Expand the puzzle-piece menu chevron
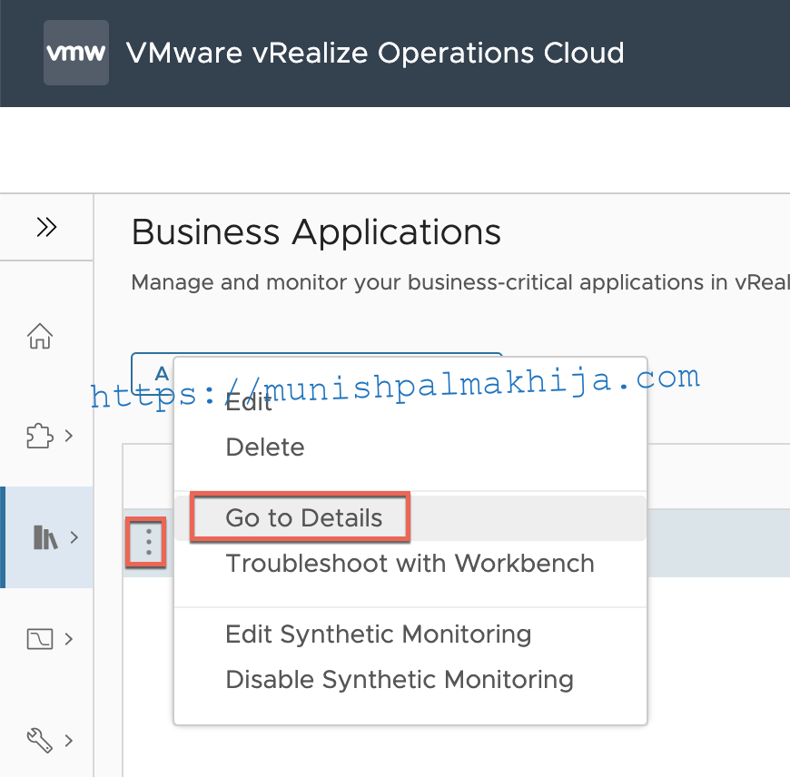 (69, 436)
